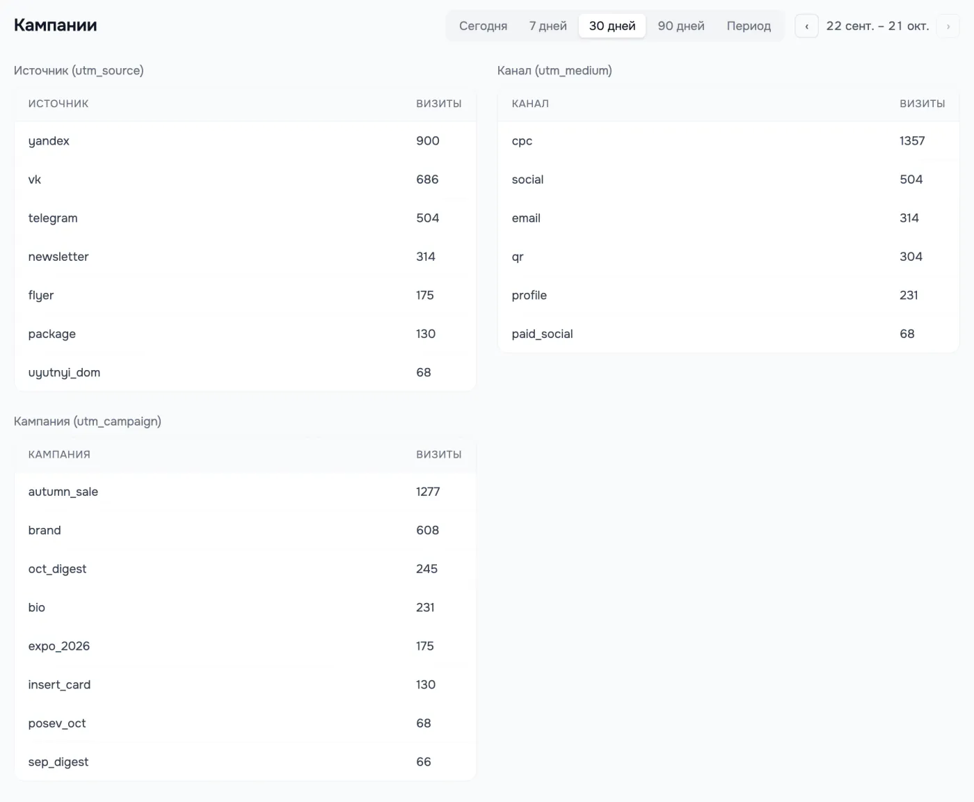The image size is (974, 802).
Task: Click the Кампания (utm_campaign) section title
Action: (x=88, y=422)
